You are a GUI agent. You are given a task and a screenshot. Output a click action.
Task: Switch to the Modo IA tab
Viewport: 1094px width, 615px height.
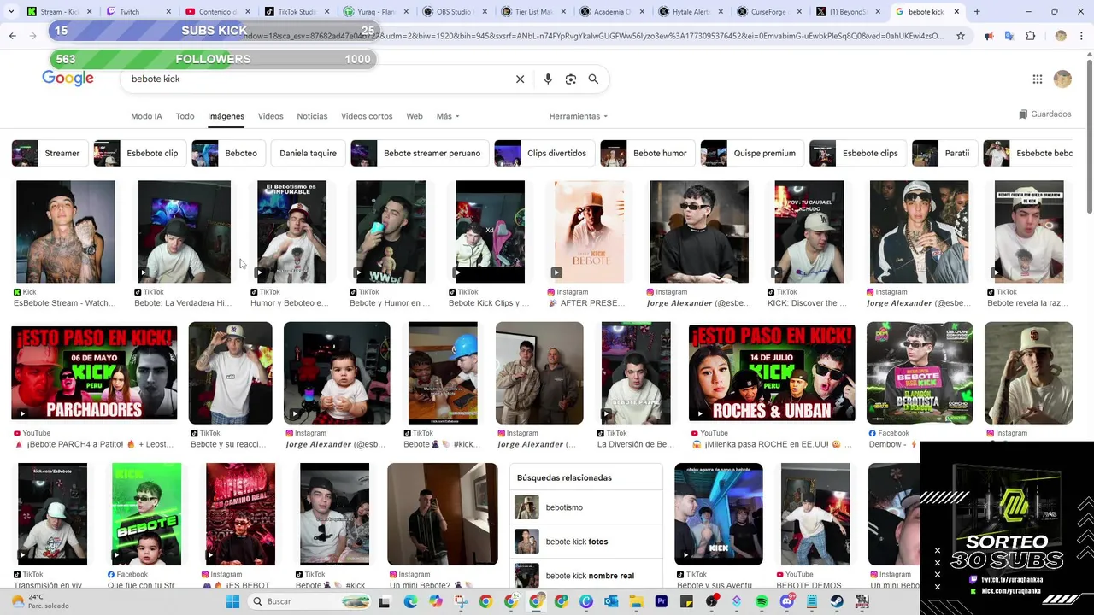146,116
